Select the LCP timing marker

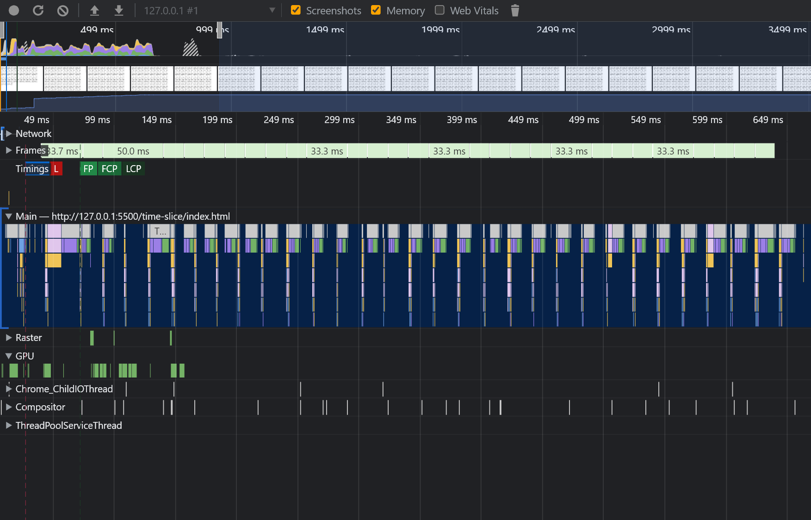(134, 169)
